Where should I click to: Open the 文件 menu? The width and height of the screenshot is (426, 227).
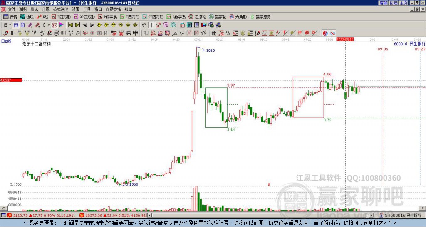[12, 10]
